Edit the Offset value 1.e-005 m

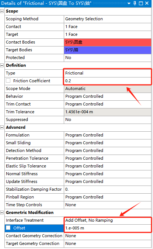pos(107,228)
